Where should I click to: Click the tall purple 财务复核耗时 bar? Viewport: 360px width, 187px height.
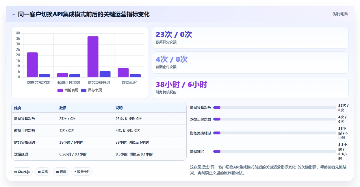pyautogui.click(x=93, y=57)
